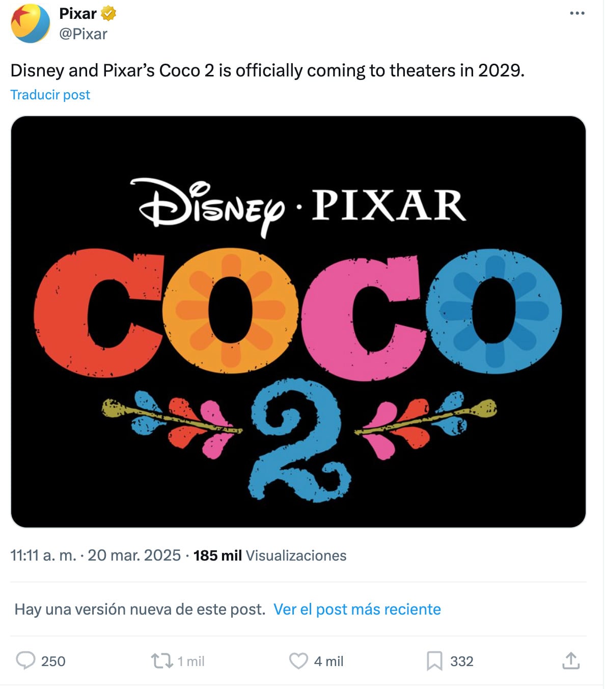Tap the heart icon to like the post
This screenshot has height=689, width=605.
[299, 661]
